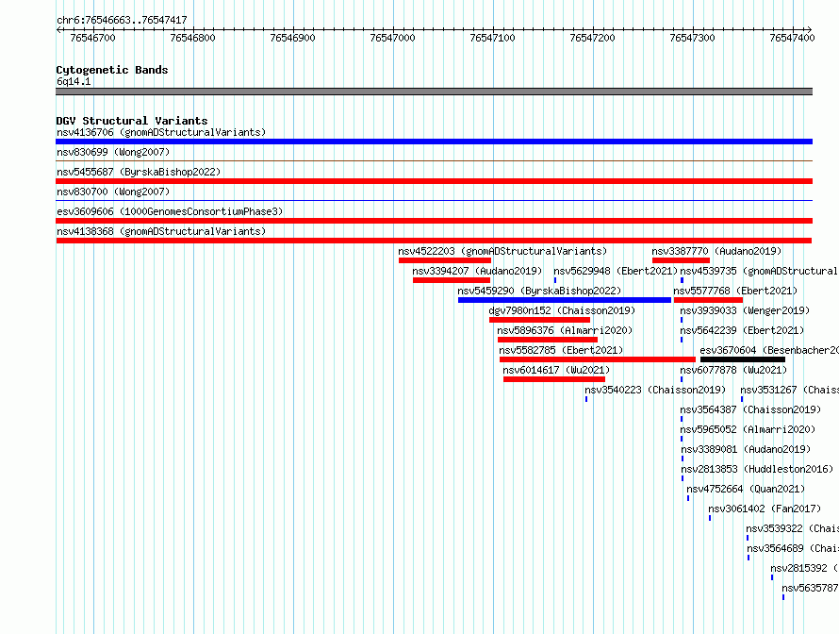Click ruler position 76547000
This screenshot has width=839, height=634.
tap(392, 38)
